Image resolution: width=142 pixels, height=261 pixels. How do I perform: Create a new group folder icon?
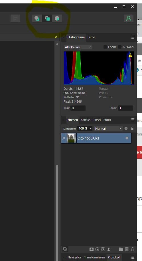(x=121, y=249)
